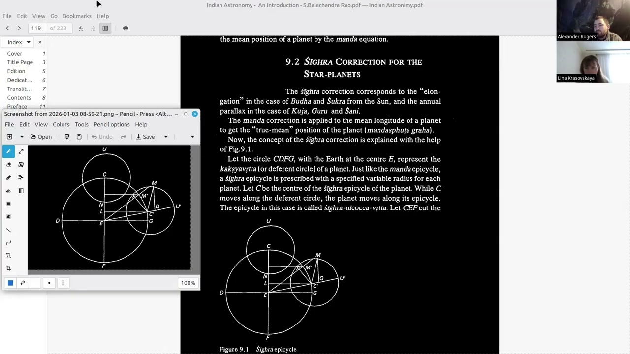
Task: Open the Index dropdown in the sidebar
Action: (x=18, y=42)
